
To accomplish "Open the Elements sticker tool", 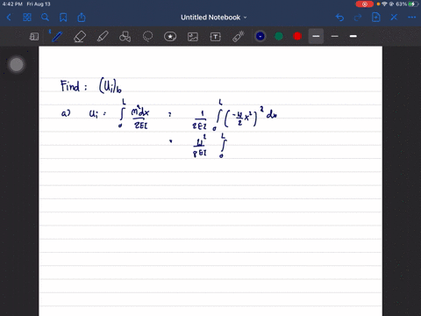I will (x=170, y=37).
